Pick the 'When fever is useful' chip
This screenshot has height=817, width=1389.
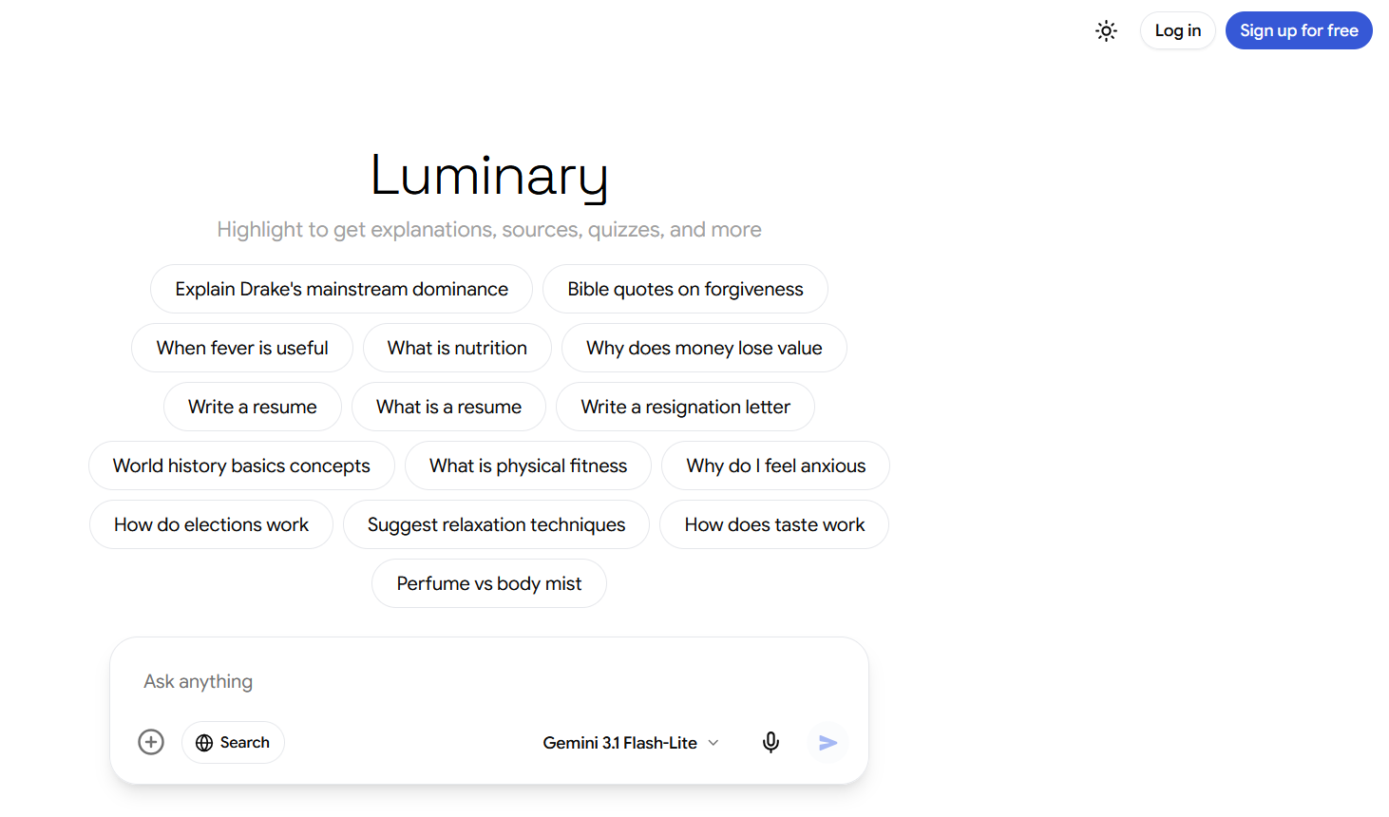click(242, 348)
